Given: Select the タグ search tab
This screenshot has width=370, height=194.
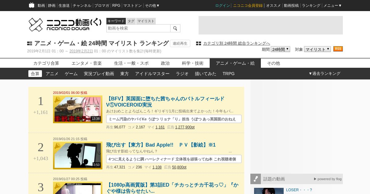Looking at the screenshot, I should coord(131,21).
